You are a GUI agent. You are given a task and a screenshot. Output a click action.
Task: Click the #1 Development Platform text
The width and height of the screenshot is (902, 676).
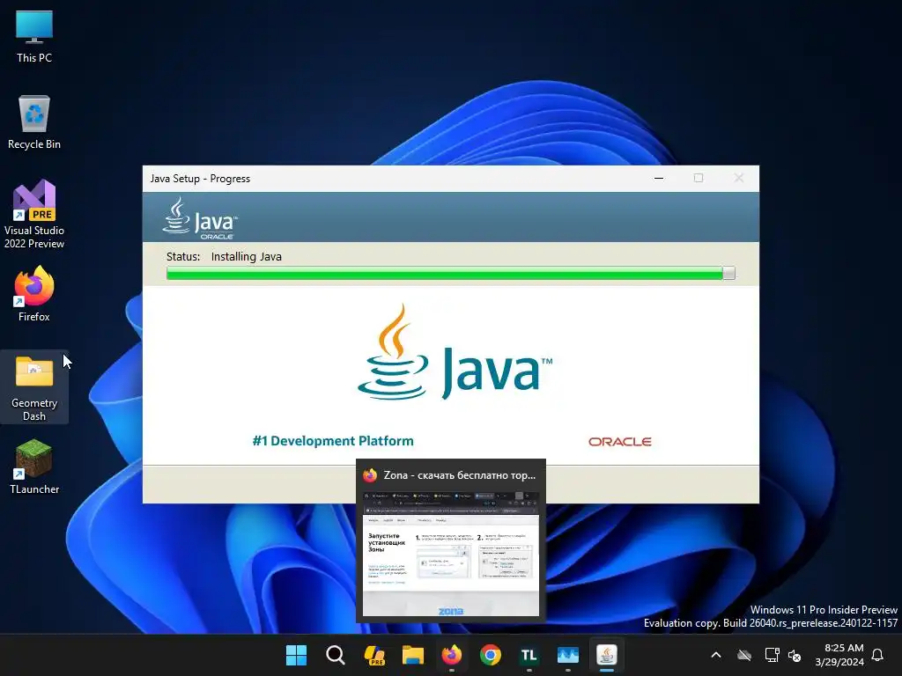pyautogui.click(x=333, y=441)
